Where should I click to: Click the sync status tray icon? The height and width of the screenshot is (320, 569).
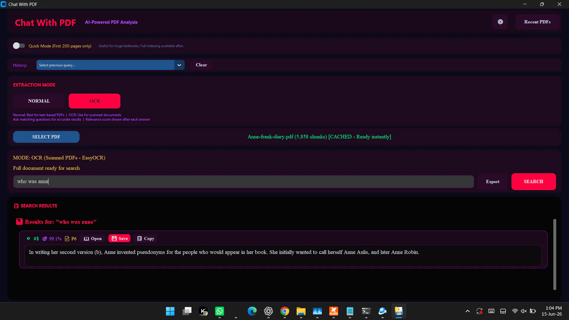coord(480,311)
